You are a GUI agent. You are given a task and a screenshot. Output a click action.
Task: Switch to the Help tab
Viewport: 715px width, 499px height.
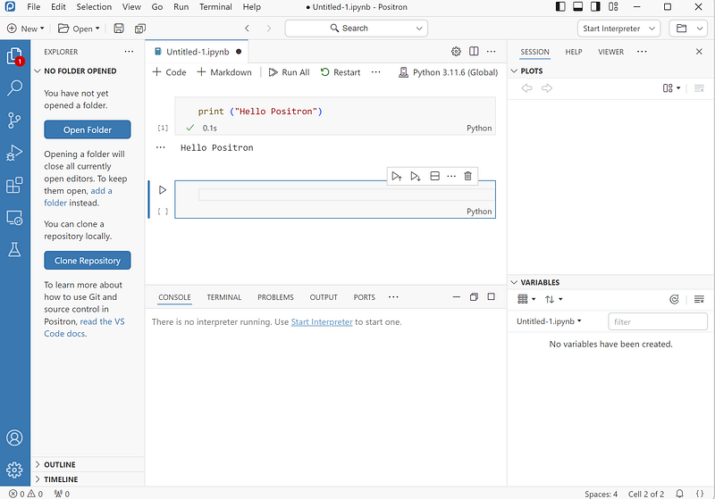coord(574,52)
